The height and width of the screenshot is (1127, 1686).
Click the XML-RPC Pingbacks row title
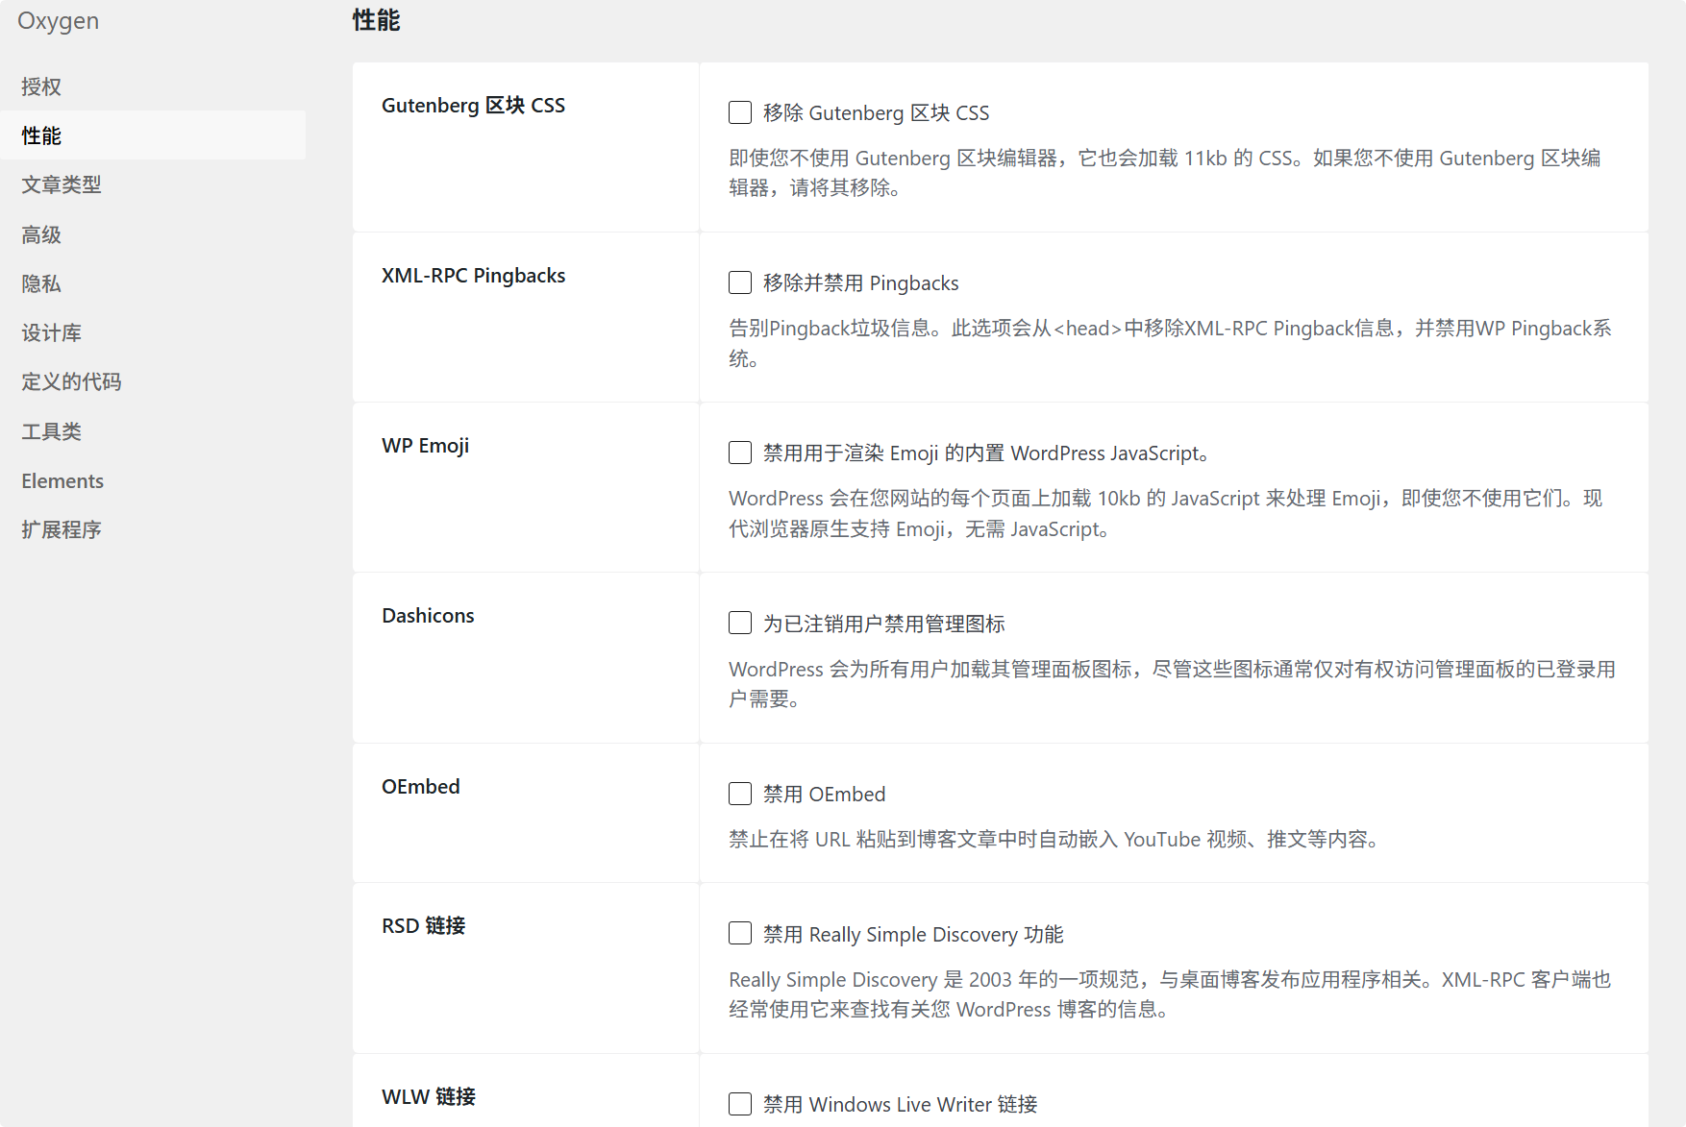473,276
